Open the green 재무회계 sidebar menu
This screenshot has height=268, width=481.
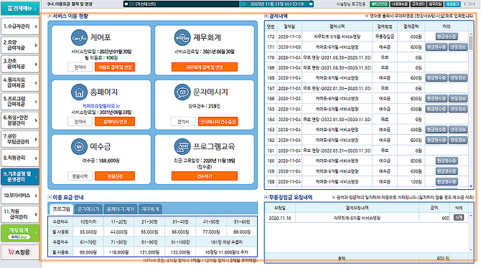[x=20, y=233]
